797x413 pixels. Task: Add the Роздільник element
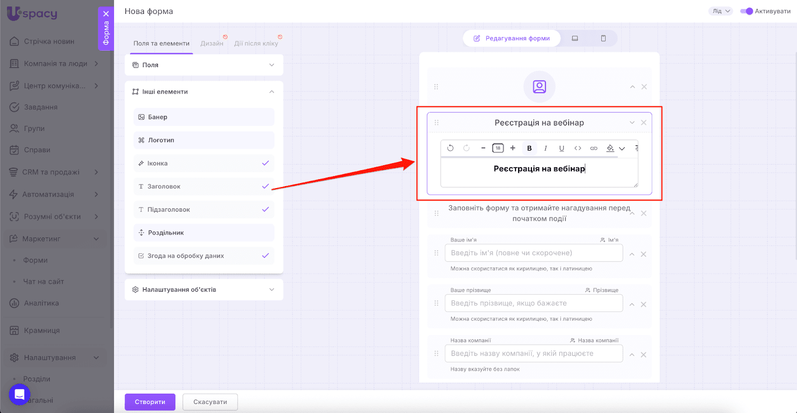point(204,233)
